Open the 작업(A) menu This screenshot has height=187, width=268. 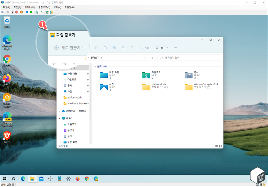point(17,7)
